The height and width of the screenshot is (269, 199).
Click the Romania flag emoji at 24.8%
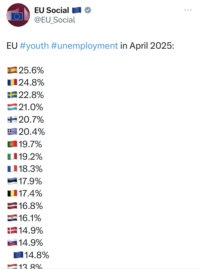tap(12, 82)
